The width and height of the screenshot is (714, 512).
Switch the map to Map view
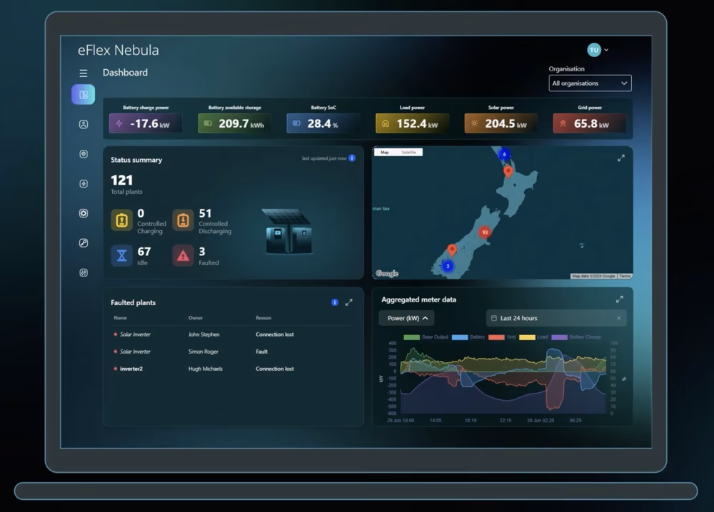385,153
